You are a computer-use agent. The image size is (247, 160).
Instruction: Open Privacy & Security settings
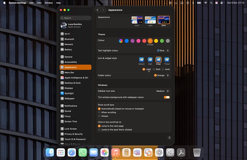(73, 134)
